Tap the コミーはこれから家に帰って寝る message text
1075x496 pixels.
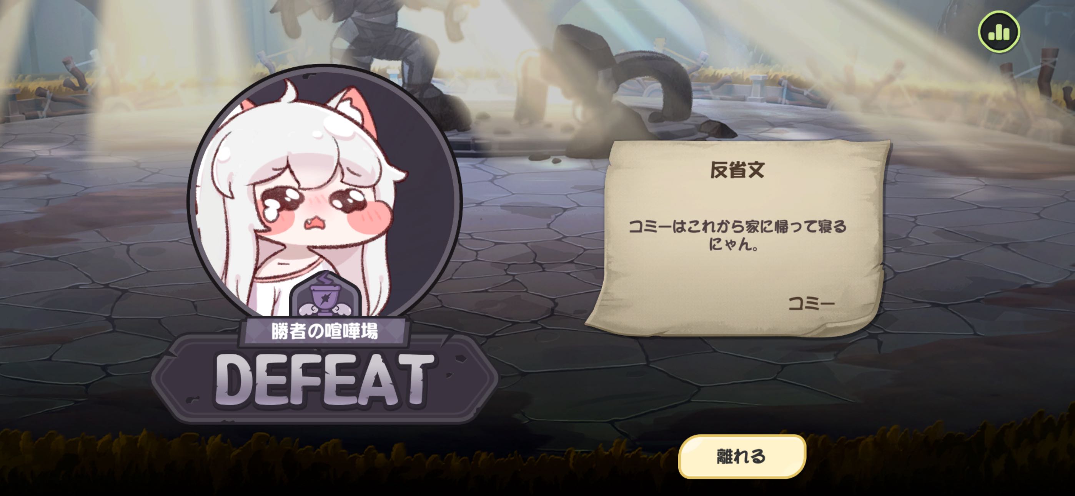[x=737, y=227]
